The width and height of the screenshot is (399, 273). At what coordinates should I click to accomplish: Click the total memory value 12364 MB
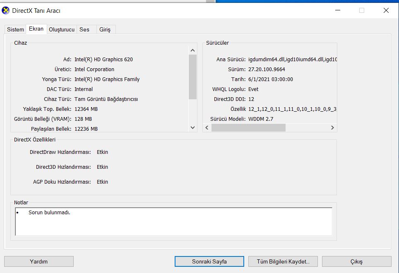[x=86, y=109]
